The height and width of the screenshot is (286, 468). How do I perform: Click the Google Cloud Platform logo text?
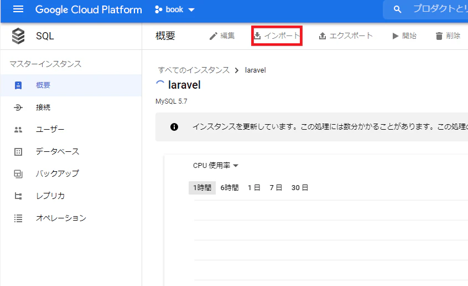[89, 9]
